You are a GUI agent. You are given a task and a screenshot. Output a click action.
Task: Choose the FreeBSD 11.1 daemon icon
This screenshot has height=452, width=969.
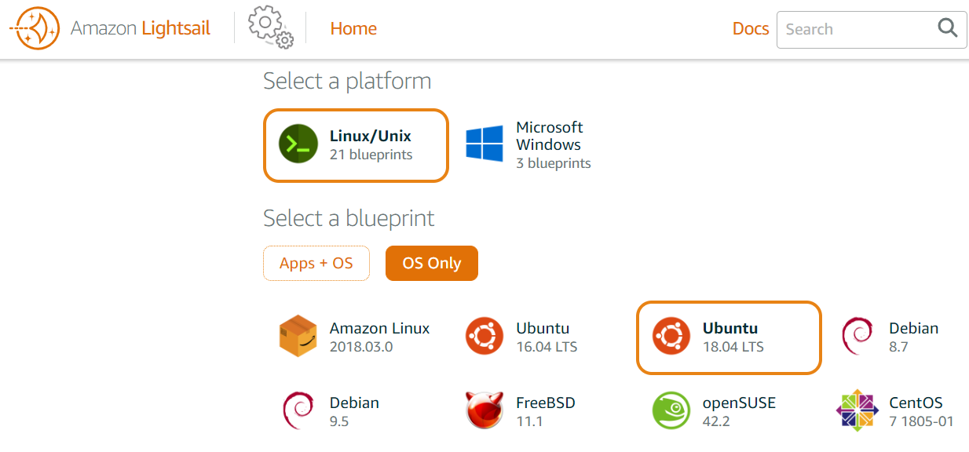(x=484, y=410)
